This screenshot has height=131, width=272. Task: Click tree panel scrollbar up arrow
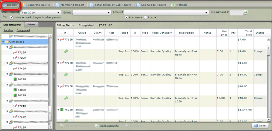[50, 36]
